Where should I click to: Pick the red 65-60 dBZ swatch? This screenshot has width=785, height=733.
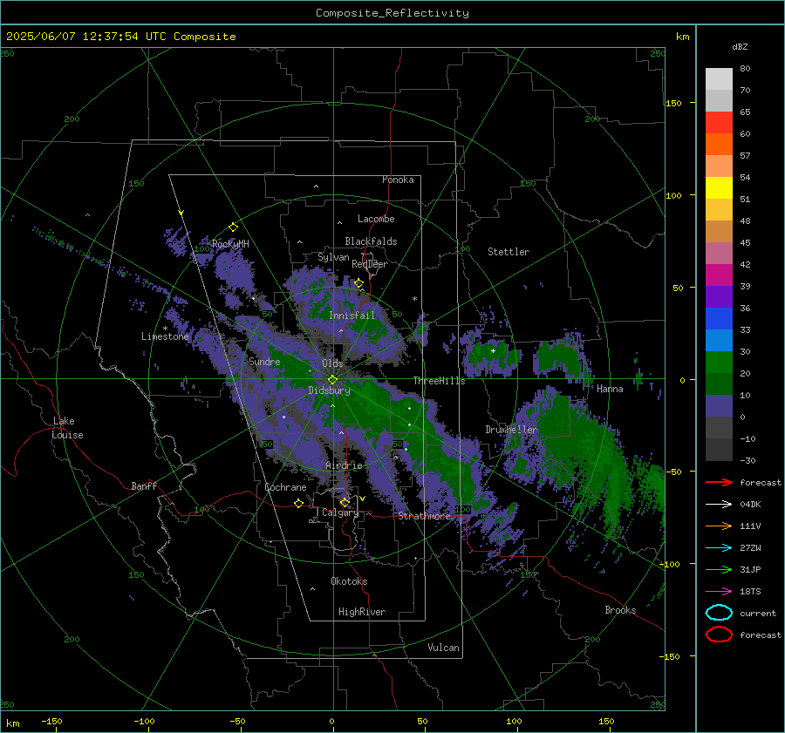[719, 123]
